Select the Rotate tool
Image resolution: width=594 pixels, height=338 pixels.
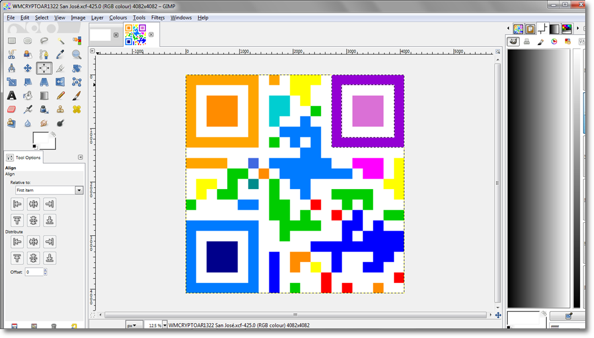pyautogui.click(x=76, y=68)
